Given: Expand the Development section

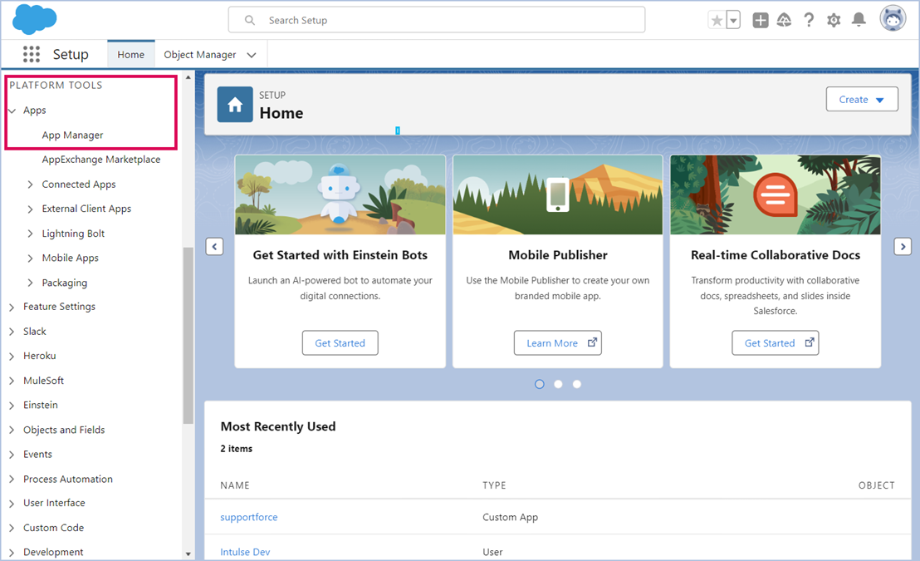Looking at the screenshot, I should tap(12, 553).
